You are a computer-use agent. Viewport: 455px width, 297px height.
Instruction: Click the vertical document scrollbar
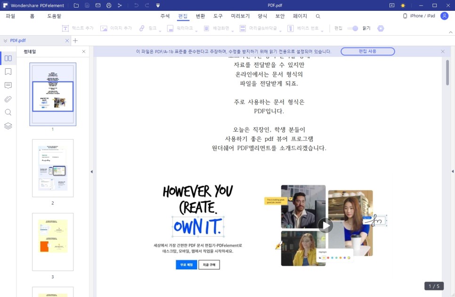pos(447,72)
